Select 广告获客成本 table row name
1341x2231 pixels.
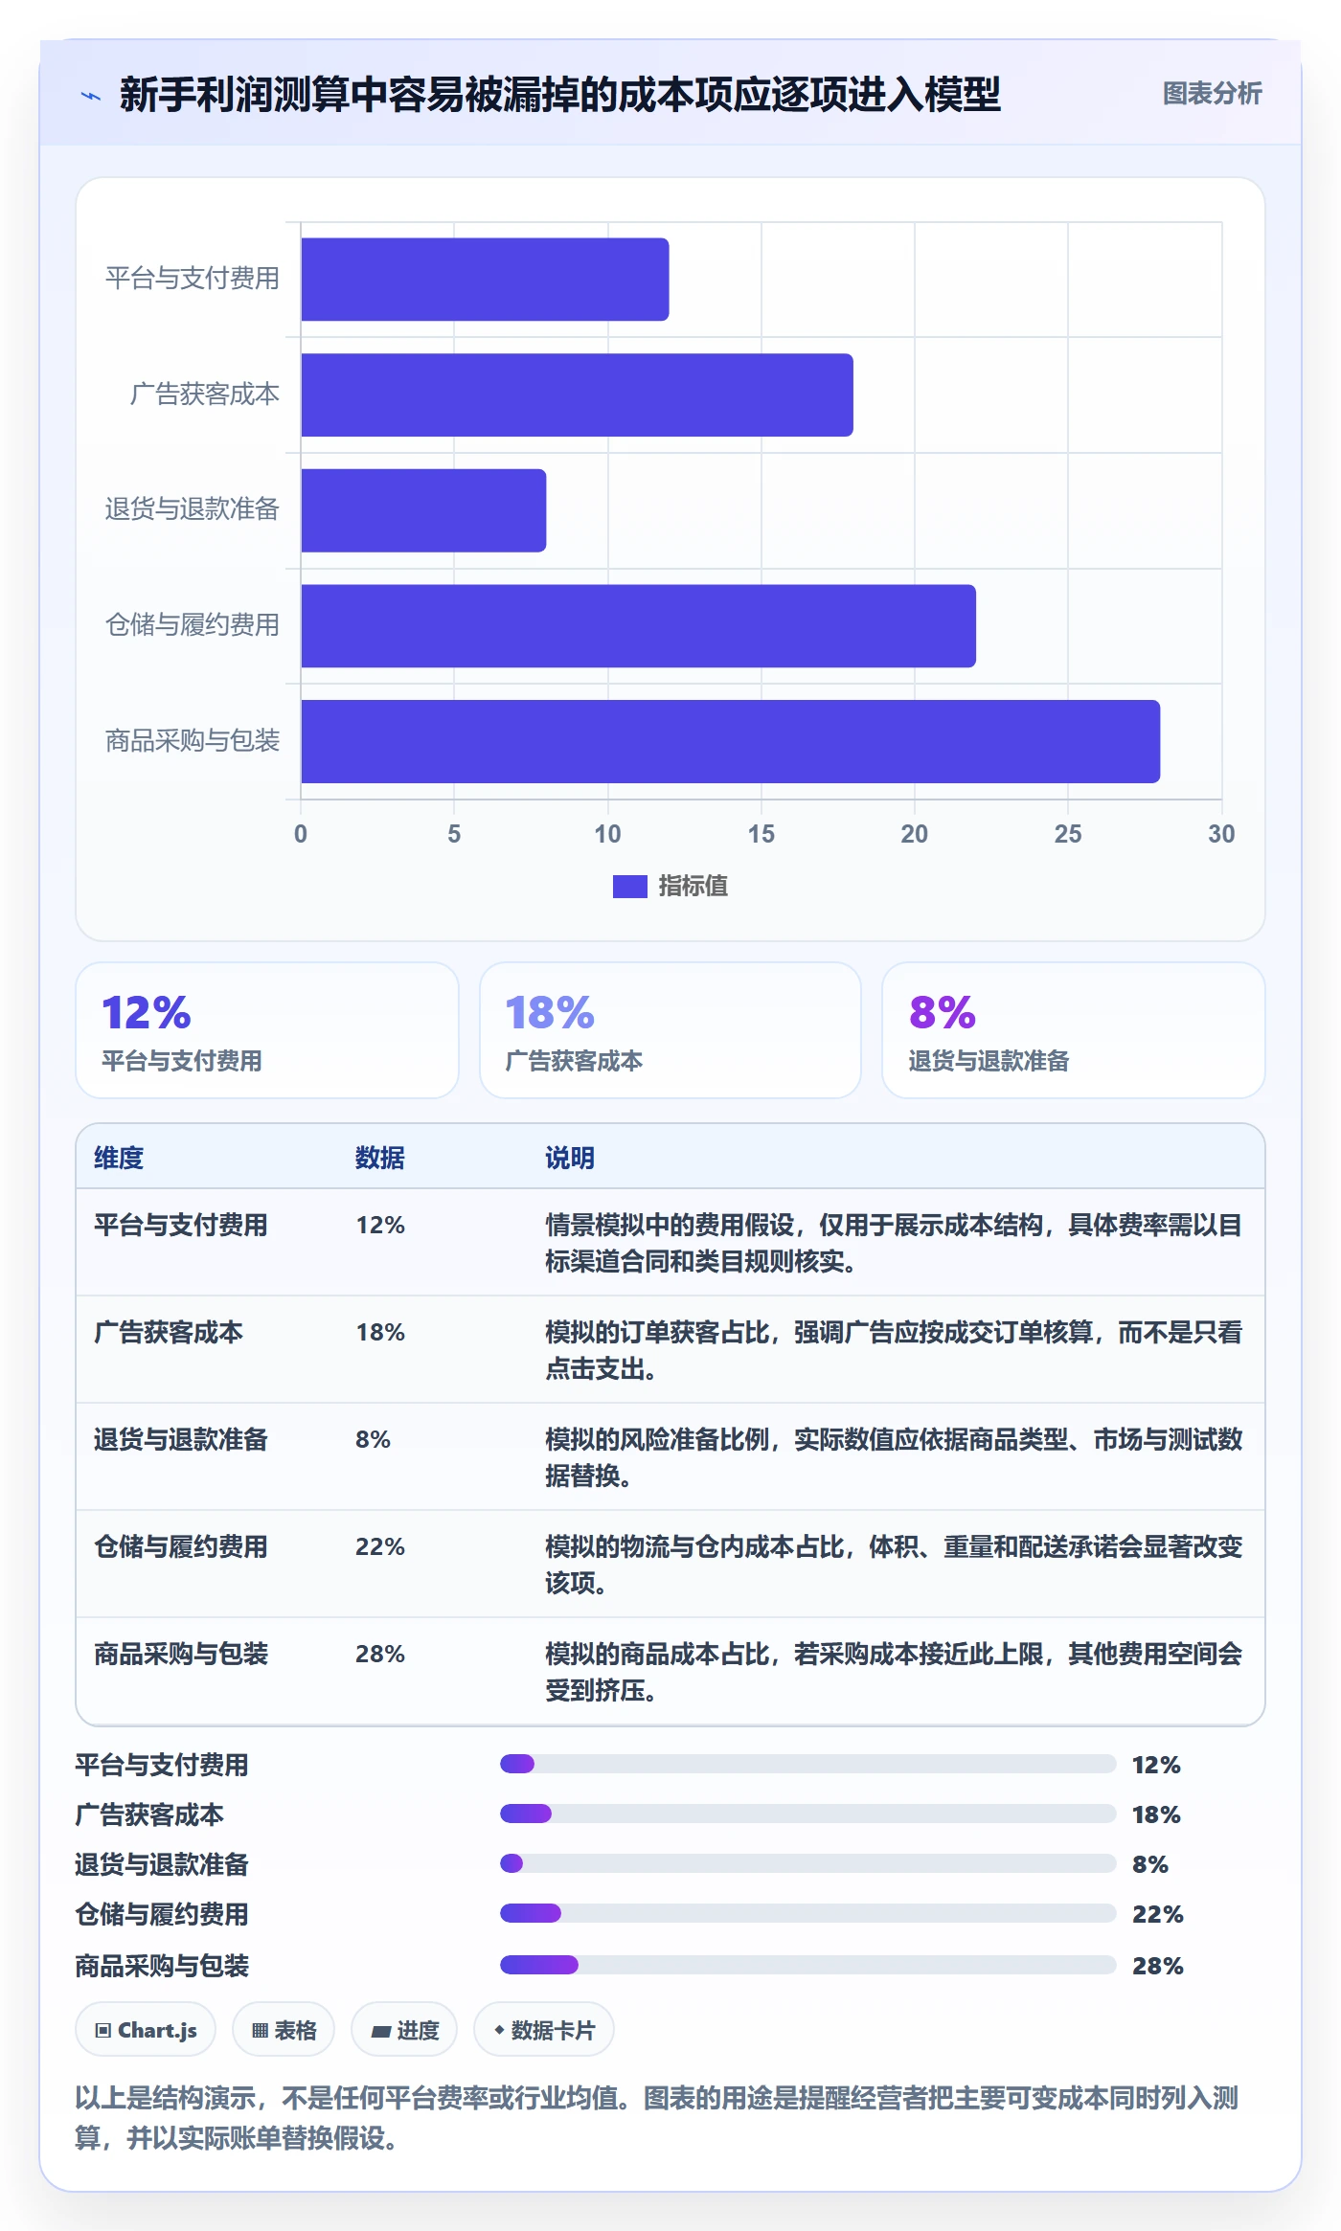(x=169, y=1332)
